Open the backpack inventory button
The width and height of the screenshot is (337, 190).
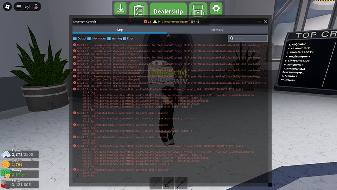tap(198, 10)
